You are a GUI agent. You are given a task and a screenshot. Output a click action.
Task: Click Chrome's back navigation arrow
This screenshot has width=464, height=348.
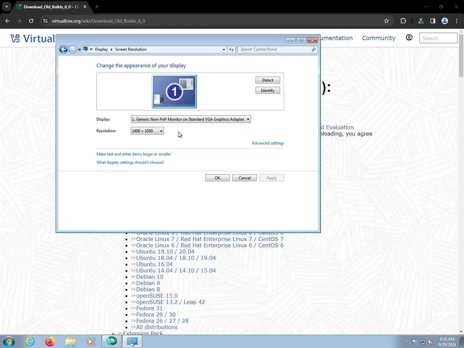pos(7,21)
